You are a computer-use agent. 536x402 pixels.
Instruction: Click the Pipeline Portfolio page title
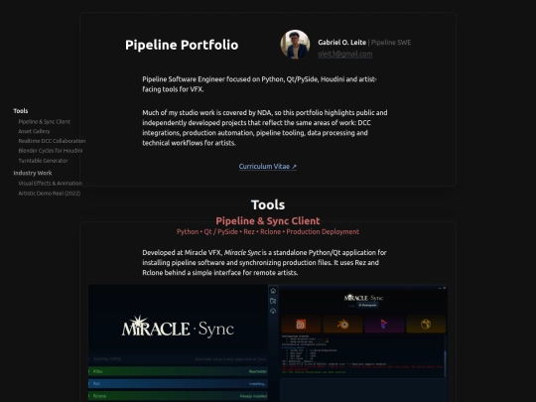(x=182, y=45)
